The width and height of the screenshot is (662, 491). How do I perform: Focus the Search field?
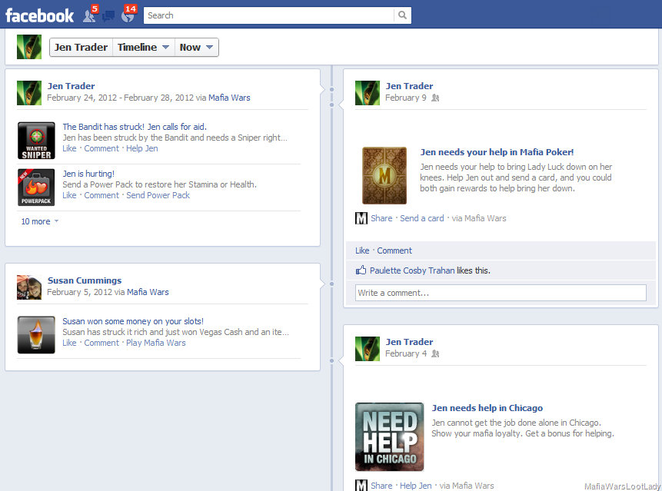click(269, 15)
